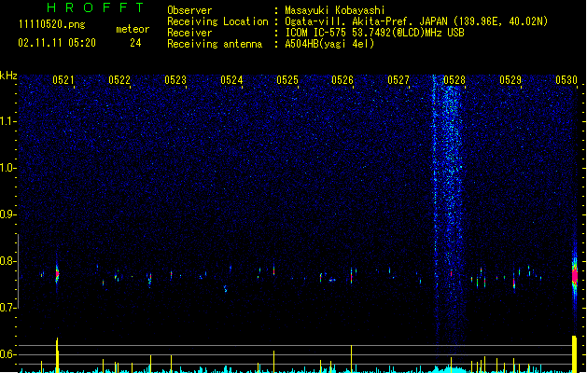Click the 0529 time marker

tap(510, 80)
